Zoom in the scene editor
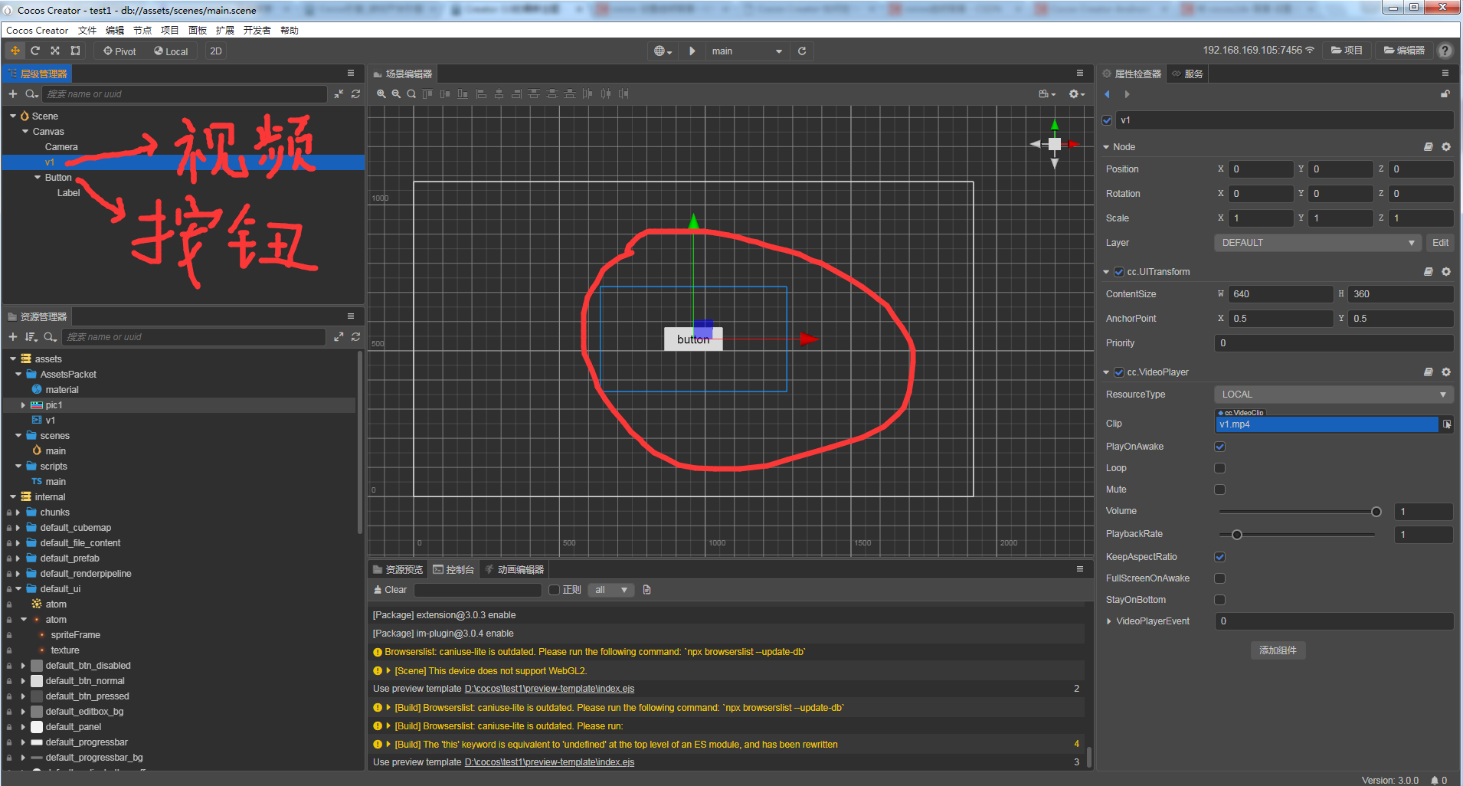Screen dimensions: 1463x786 point(381,93)
